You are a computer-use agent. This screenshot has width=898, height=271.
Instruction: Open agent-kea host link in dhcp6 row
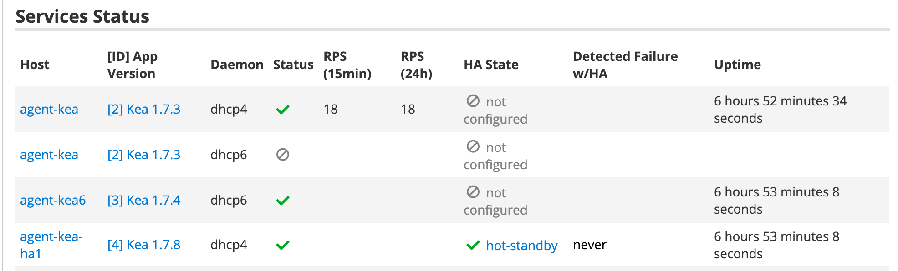[x=49, y=155]
